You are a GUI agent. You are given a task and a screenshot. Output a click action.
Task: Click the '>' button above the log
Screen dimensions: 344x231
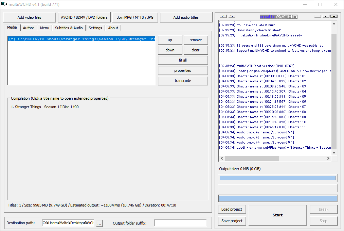tap(232, 16)
